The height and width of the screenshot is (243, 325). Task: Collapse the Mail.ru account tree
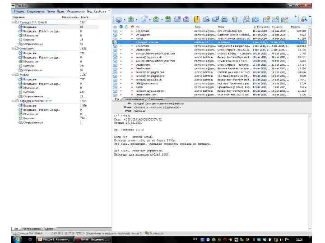(13, 75)
